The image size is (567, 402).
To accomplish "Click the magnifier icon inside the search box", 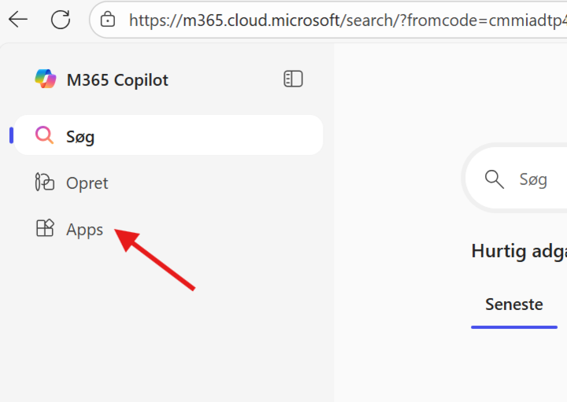I will (495, 179).
